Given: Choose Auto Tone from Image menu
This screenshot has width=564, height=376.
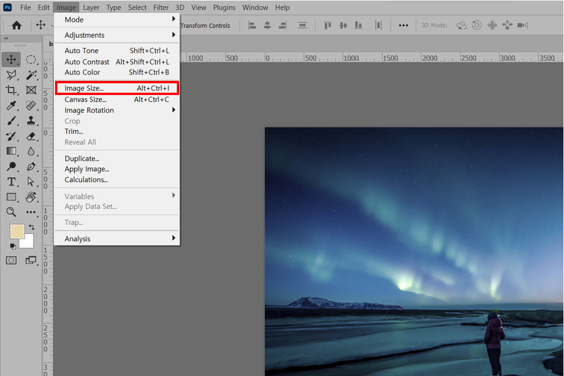Looking at the screenshot, I should click(117, 51).
